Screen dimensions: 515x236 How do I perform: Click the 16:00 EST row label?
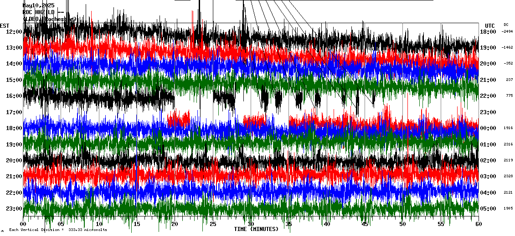tap(15, 96)
